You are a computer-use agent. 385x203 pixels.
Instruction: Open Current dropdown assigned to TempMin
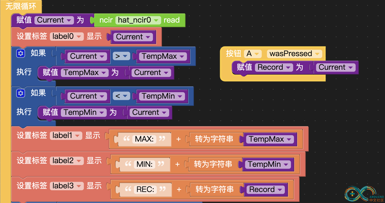149,113
